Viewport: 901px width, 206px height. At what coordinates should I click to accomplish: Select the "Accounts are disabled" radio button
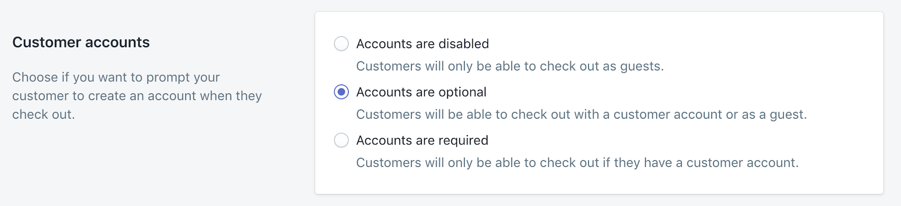(x=341, y=44)
